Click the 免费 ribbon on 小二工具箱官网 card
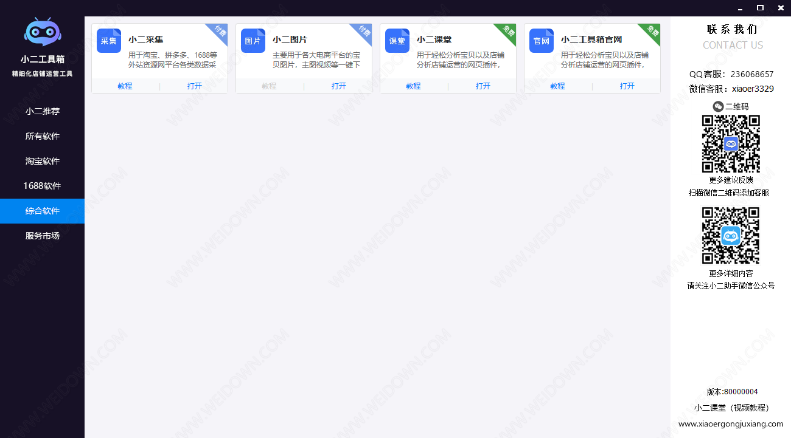The height and width of the screenshot is (438, 791). tap(651, 32)
